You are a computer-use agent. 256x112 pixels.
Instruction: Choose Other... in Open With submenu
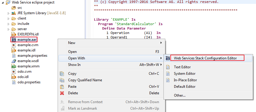208,95
